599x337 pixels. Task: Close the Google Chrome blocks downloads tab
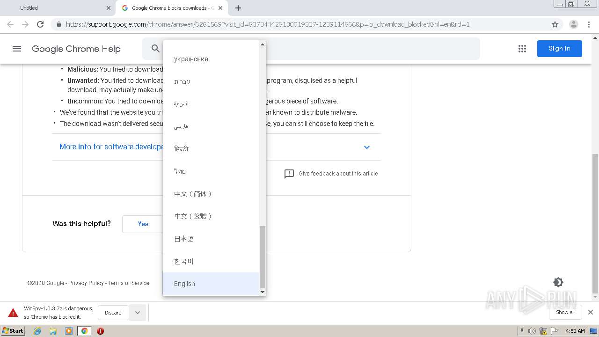coord(220,8)
